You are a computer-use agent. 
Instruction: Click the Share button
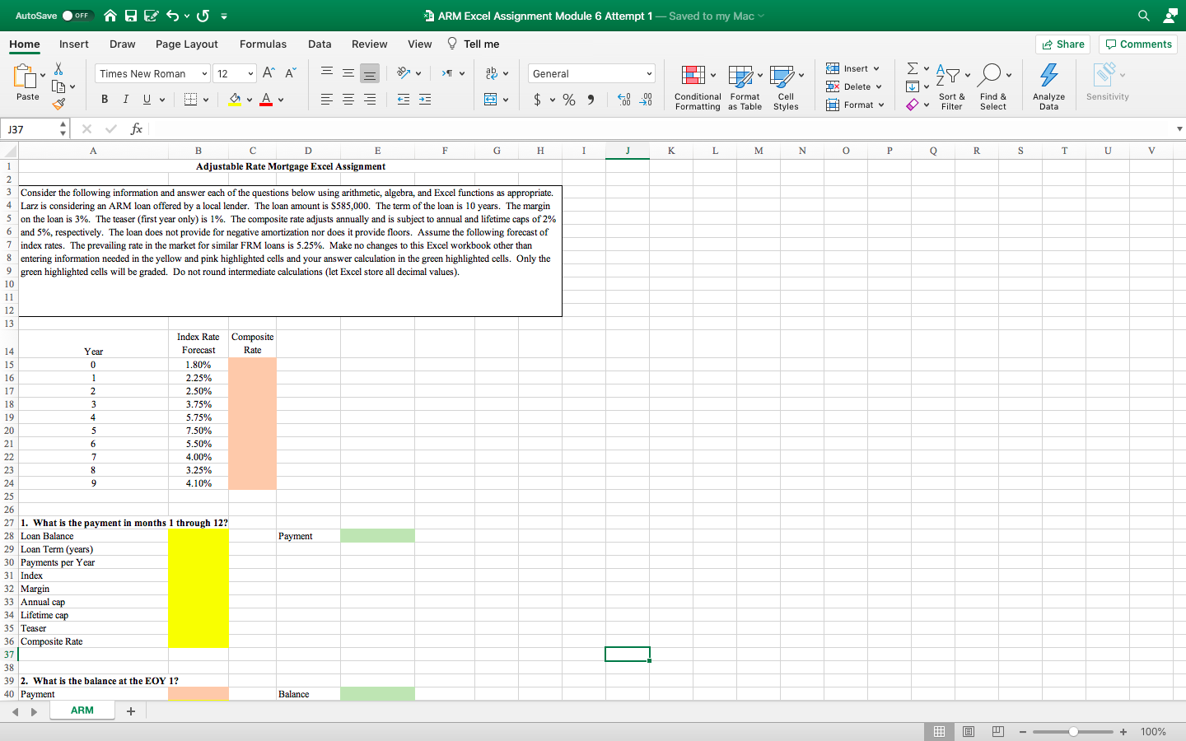tap(1062, 44)
